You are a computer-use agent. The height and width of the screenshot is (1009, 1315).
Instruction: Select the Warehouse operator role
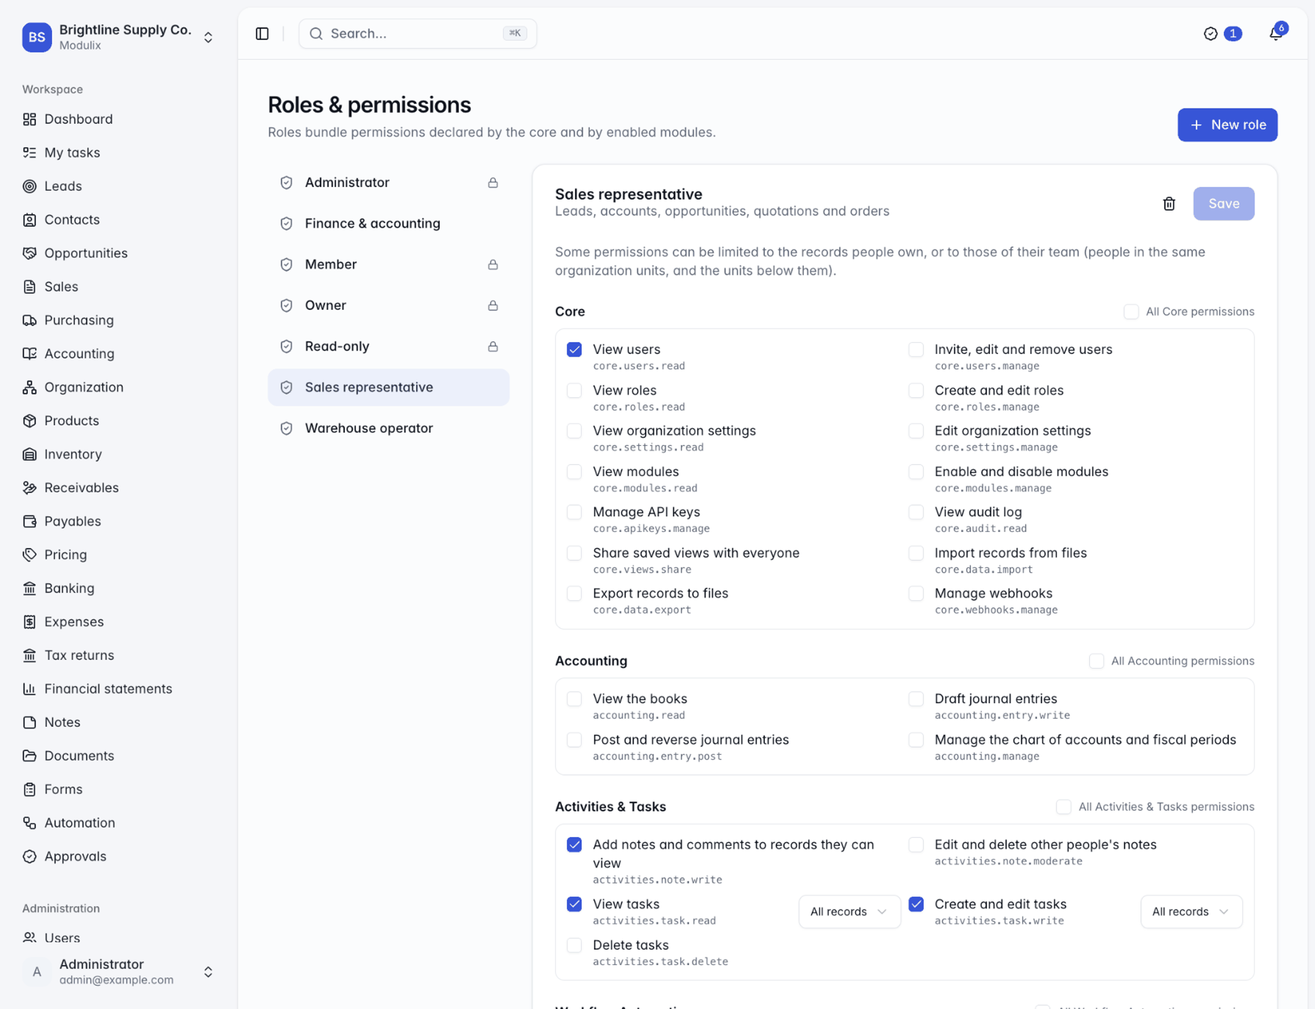pyautogui.click(x=389, y=428)
